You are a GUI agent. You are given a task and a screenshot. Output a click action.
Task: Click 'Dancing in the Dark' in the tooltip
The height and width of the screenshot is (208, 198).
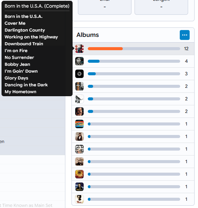[x=26, y=85]
